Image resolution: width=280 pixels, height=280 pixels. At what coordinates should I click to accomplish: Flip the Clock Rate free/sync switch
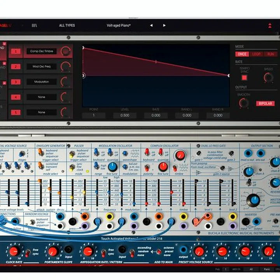[x=28, y=253]
